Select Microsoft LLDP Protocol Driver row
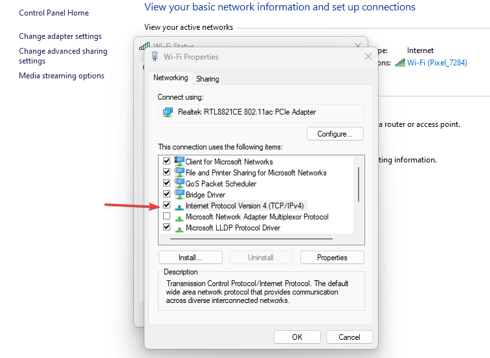490x358 pixels. point(233,228)
